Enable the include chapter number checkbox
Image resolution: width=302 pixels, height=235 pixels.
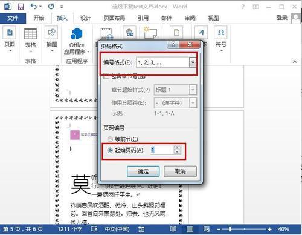[x=106, y=76]
